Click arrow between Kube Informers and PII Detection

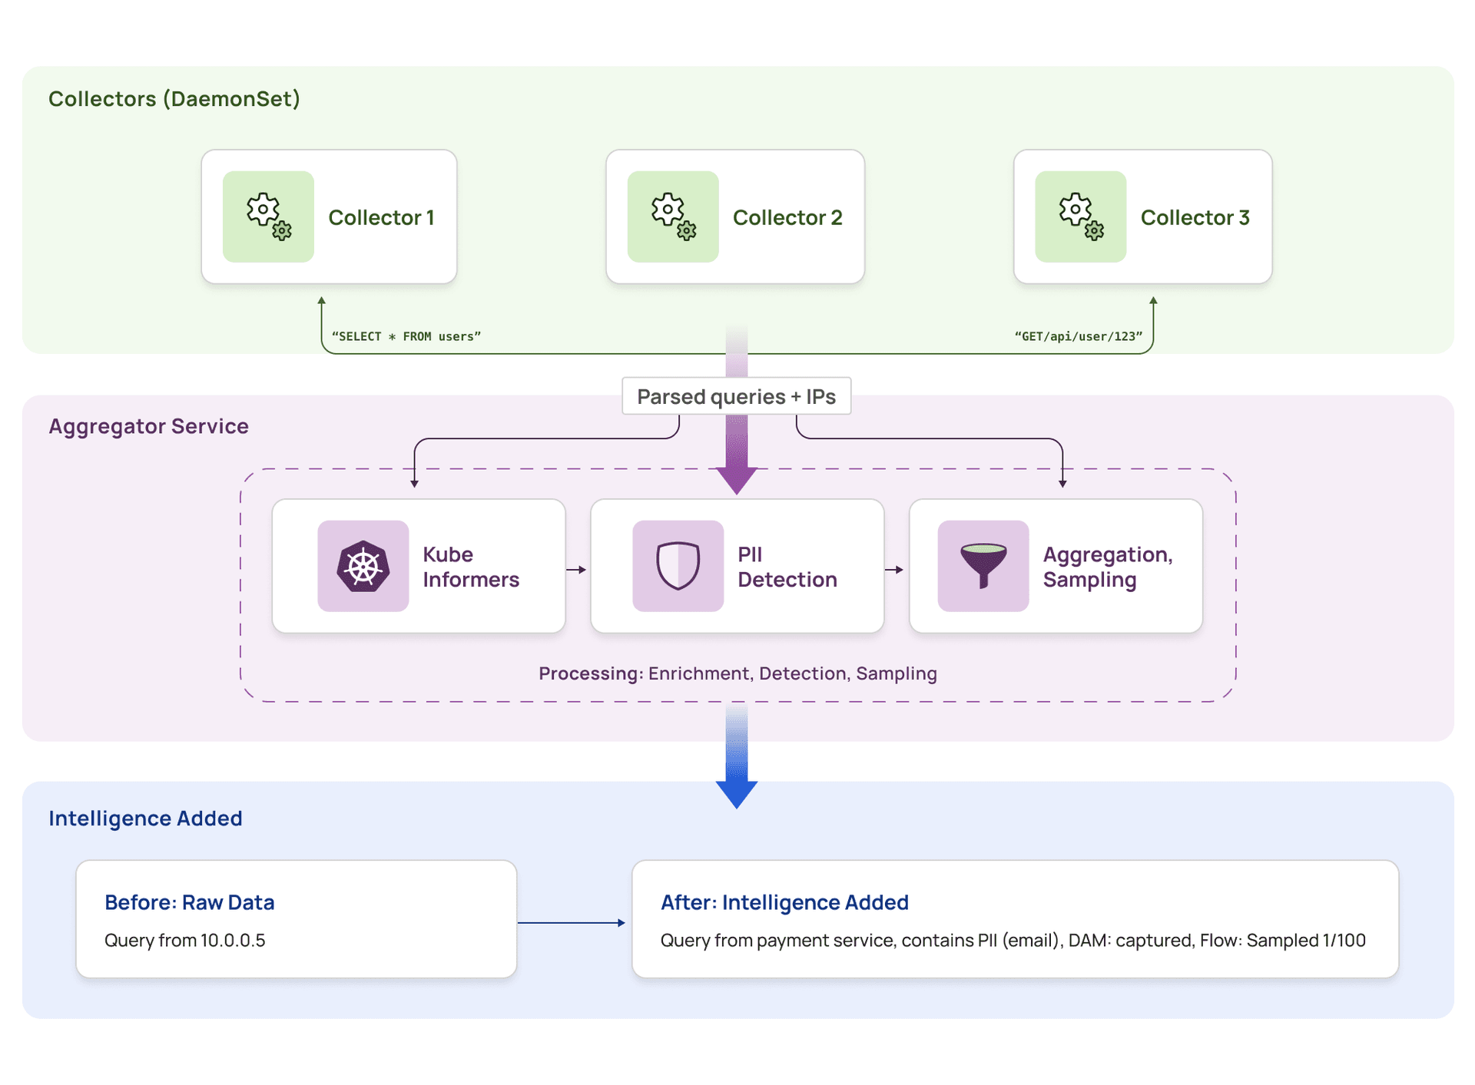coord(577,570)
